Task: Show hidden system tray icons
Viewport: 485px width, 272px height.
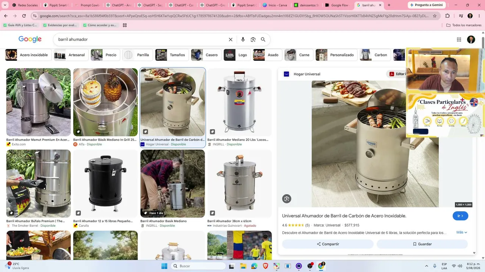Action: coord(426,266)
